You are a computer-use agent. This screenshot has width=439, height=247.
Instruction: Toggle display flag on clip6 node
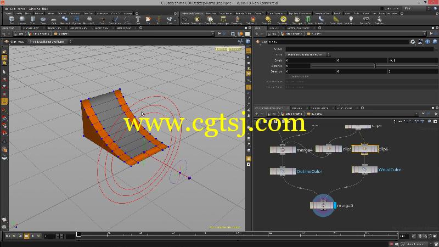(x=376, y=149)
